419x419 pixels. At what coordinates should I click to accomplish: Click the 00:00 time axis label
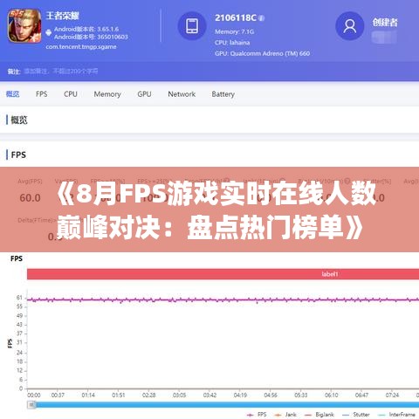pos(34,395)
